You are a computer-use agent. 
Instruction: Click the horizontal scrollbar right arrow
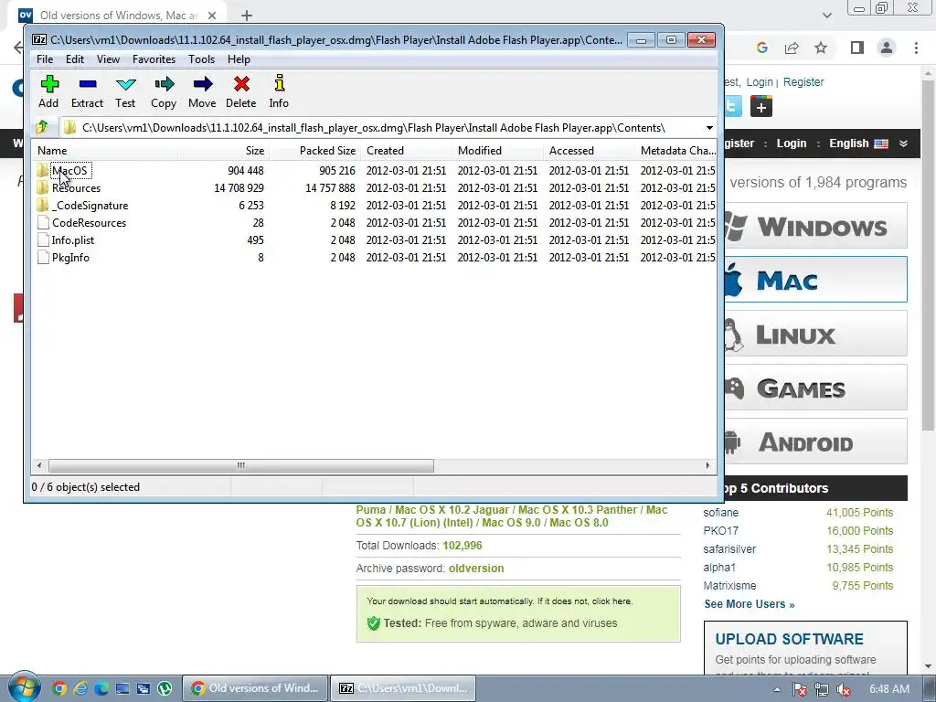click(x=708, y=465)
